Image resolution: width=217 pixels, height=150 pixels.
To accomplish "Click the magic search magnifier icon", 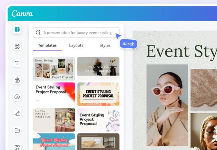I will [38, 32].
